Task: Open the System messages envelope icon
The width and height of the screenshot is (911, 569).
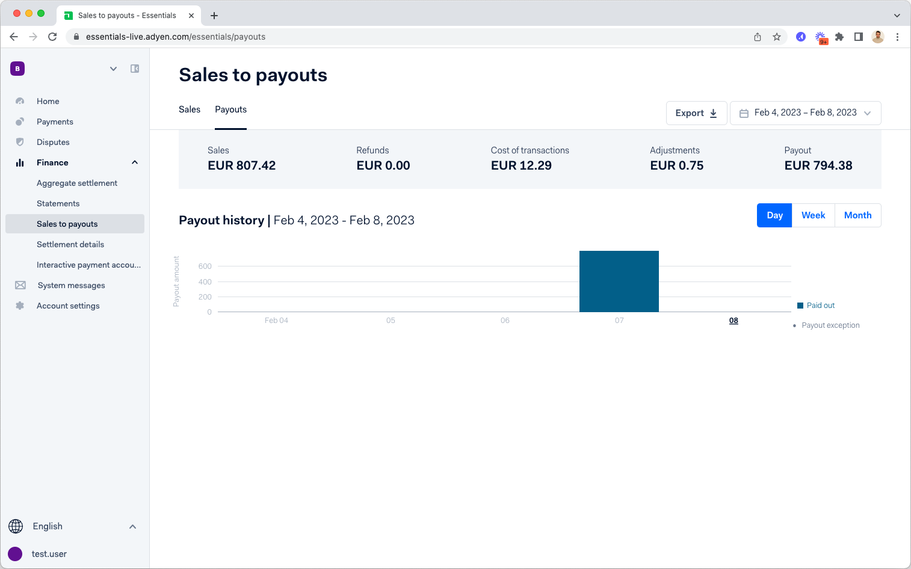Action: tap(20, 285)
